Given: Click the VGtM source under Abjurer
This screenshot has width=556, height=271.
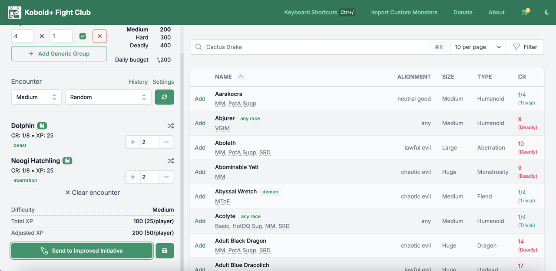Looking at the screenshot, I should (222, 128).
